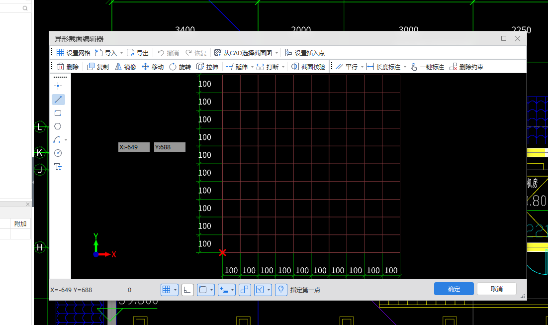
Task: Select the 镜像 mirror tool
Action: click(125, 67)
